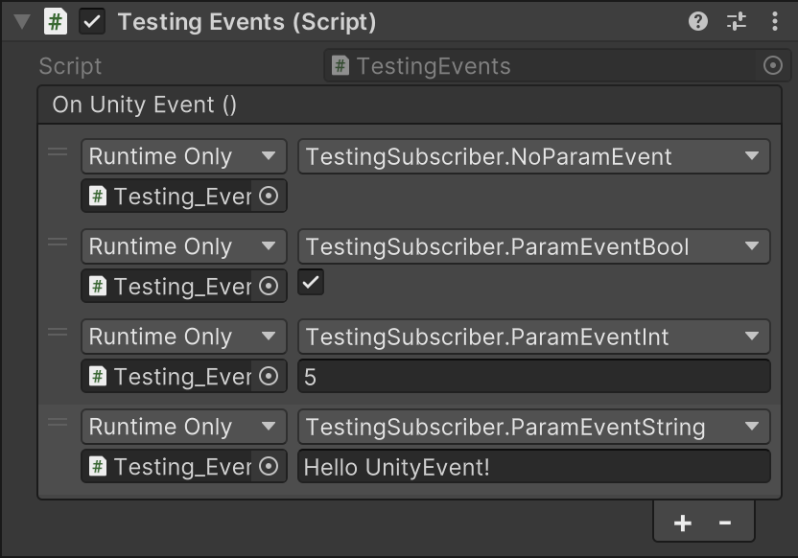Click the object picker for the Script field

[x=773, y=66]
